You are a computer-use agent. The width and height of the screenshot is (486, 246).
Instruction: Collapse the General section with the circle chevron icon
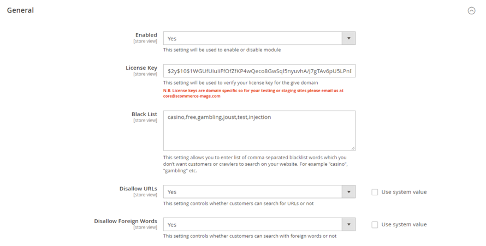[x=471, y=10]
